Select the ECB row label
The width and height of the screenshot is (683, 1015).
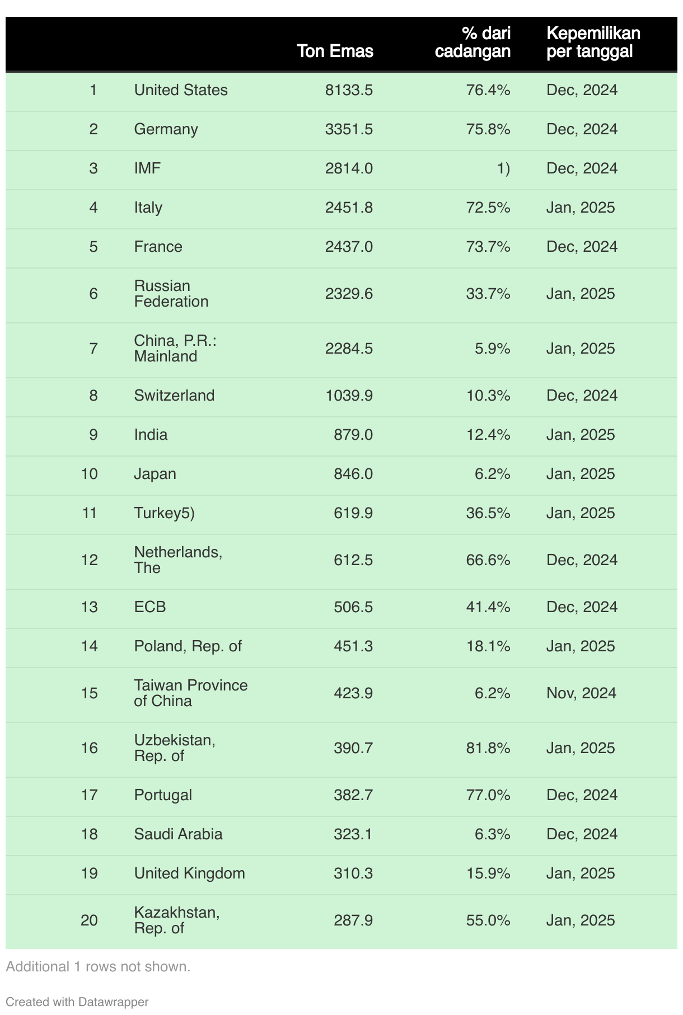pyautogui.click(x=150, y=607)
